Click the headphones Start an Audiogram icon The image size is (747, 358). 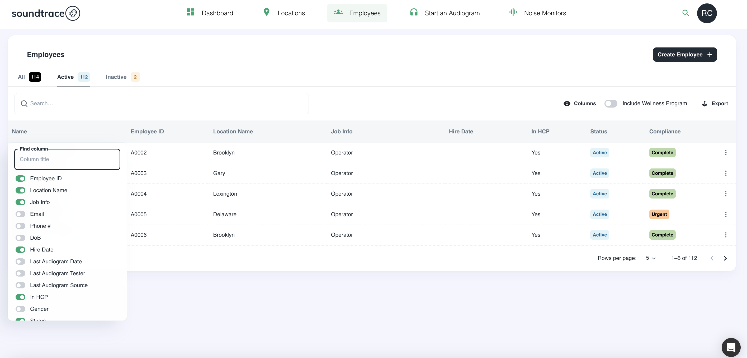point(414,12)
